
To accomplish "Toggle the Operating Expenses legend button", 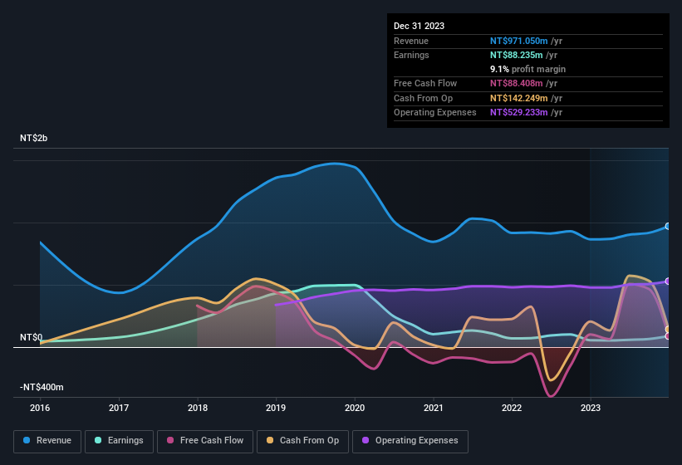I will click(410, 441).
